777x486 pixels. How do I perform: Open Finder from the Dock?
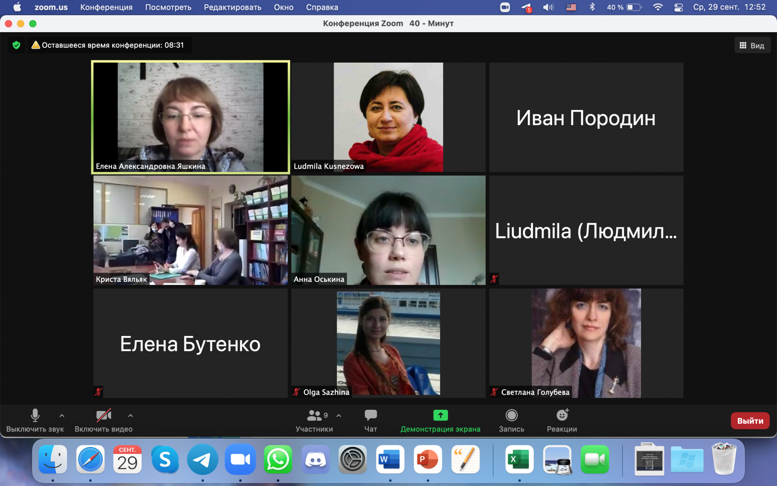coord(53,460)
